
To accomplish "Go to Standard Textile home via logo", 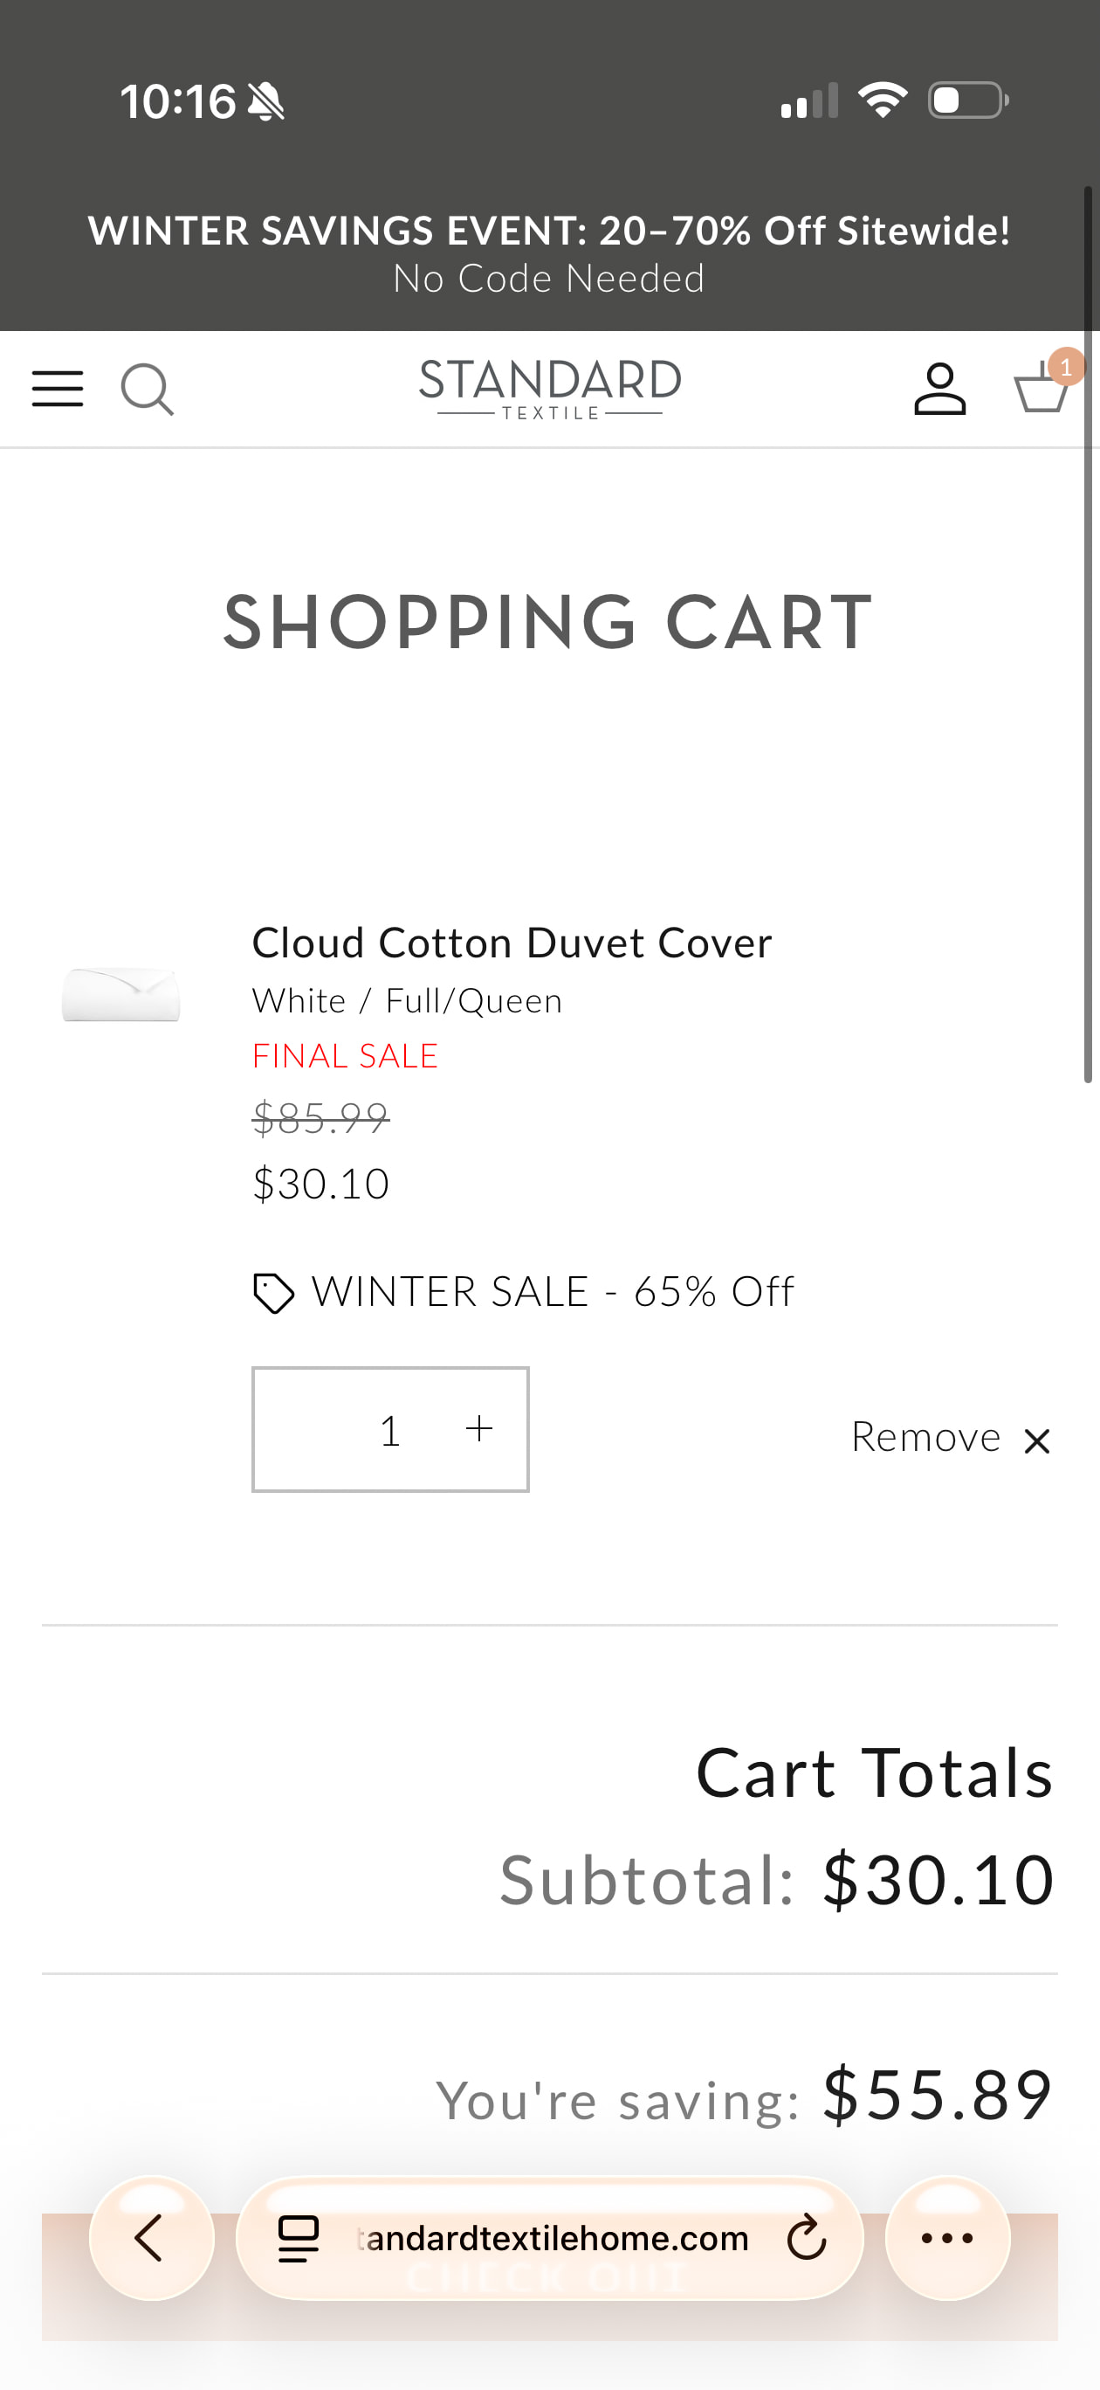I will click(550, 389).
